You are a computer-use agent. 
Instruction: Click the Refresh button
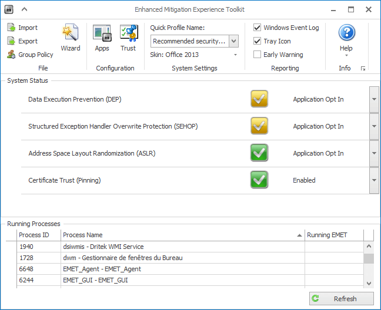341,299
